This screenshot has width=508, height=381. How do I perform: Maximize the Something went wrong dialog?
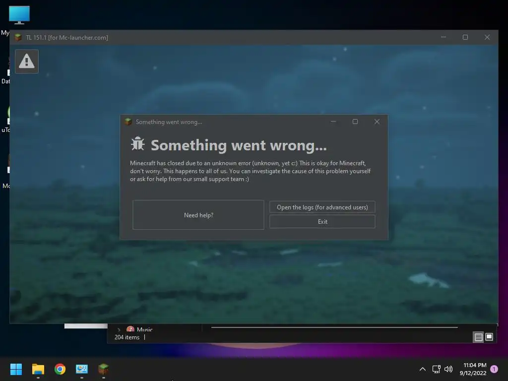pyautogui.click(x=355, y=122)
